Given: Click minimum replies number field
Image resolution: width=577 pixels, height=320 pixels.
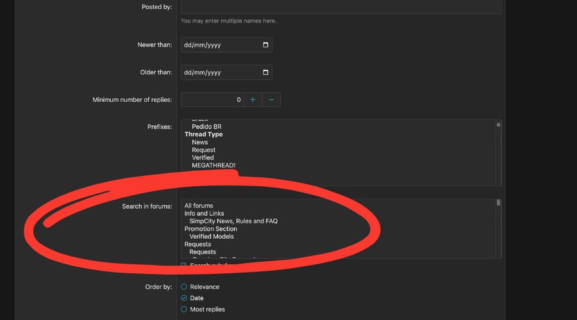Looking at the screenshot, I should pos(212,100).
